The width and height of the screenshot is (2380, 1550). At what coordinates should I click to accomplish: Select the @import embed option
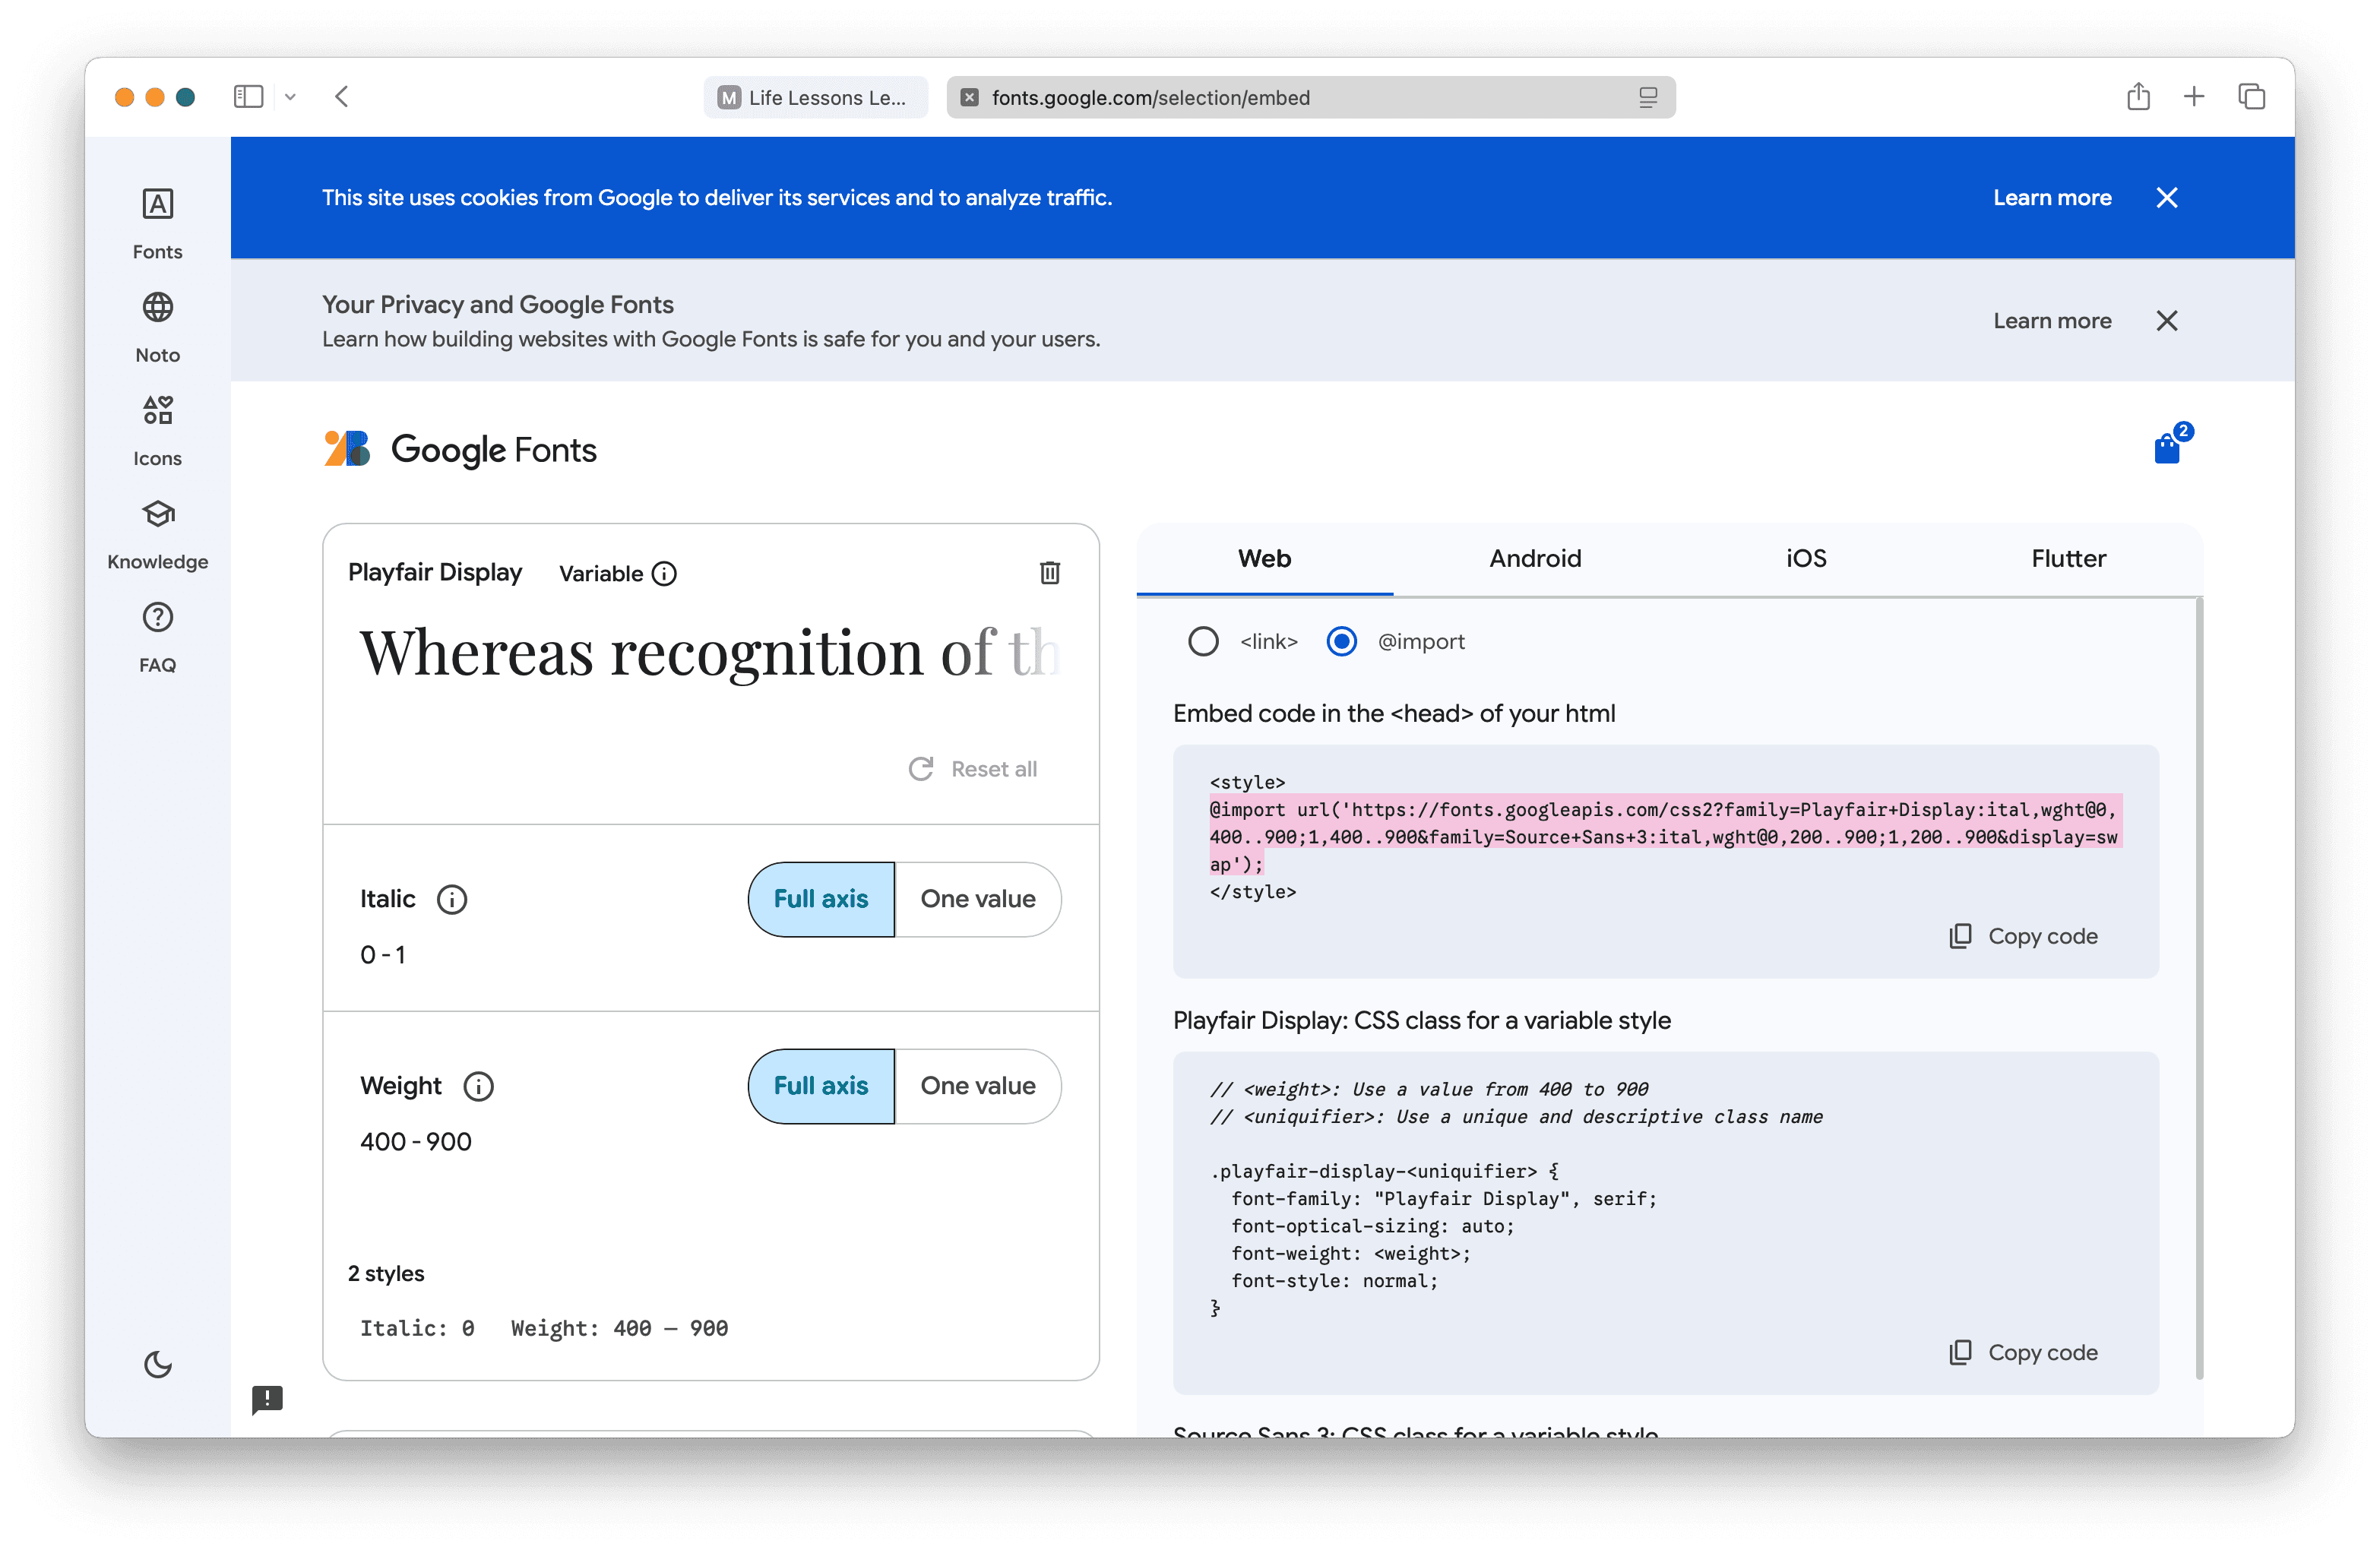click(1341, 641)
